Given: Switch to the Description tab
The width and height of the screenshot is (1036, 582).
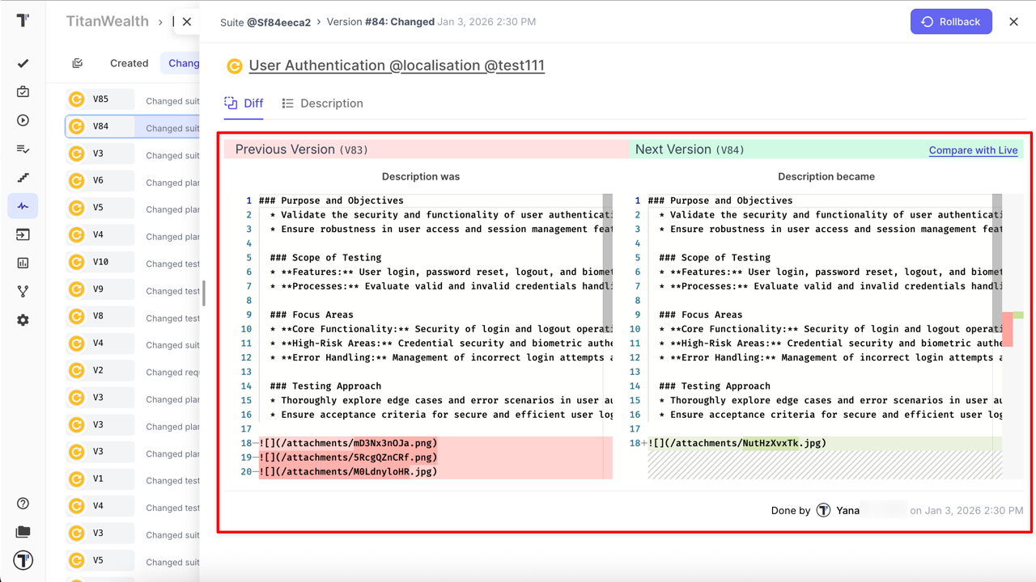Looking at the screenshot, I should pyautogui.click(x=322, y=103).
